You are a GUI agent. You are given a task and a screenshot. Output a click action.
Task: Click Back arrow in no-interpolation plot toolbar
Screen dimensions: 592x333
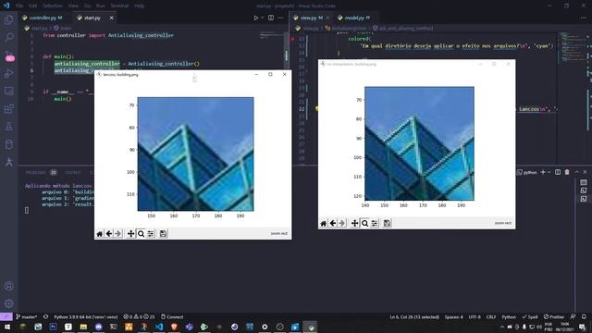(x=333, y=223)
